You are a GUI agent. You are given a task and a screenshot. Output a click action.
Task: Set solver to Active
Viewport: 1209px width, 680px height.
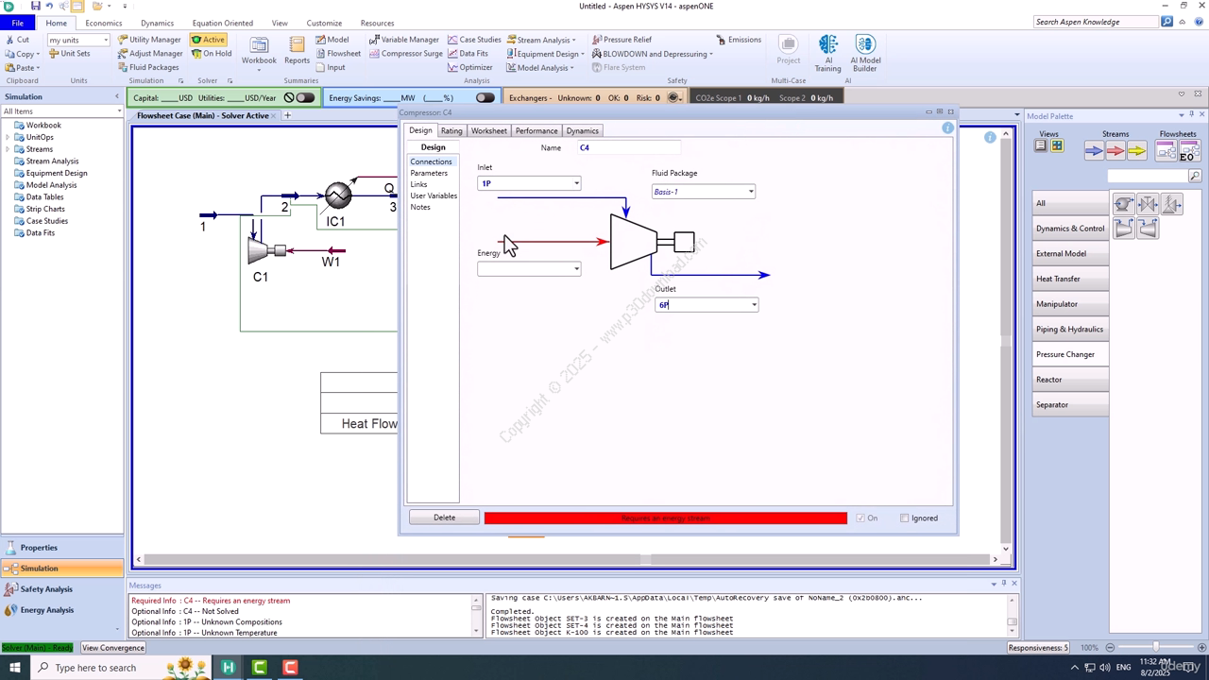208,40
